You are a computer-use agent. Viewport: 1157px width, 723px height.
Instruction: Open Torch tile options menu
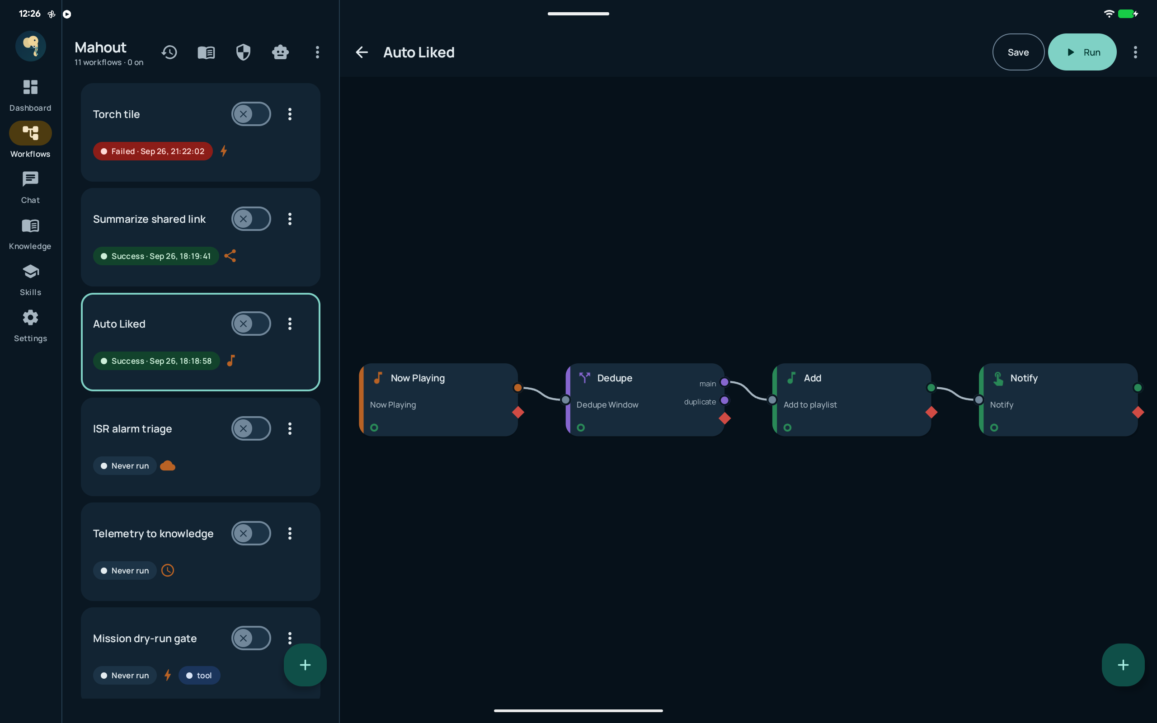[290, 114]
